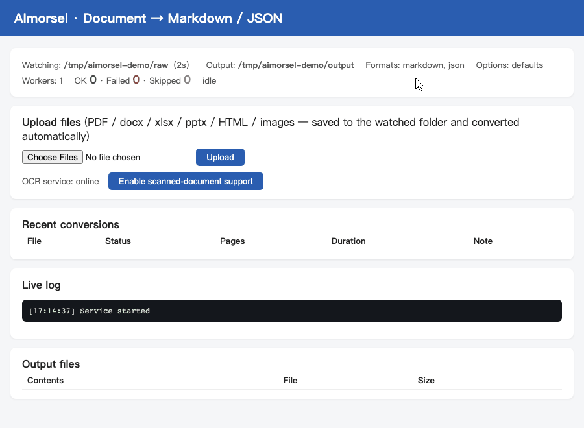Click the OK count value

(x=93, y=80)
